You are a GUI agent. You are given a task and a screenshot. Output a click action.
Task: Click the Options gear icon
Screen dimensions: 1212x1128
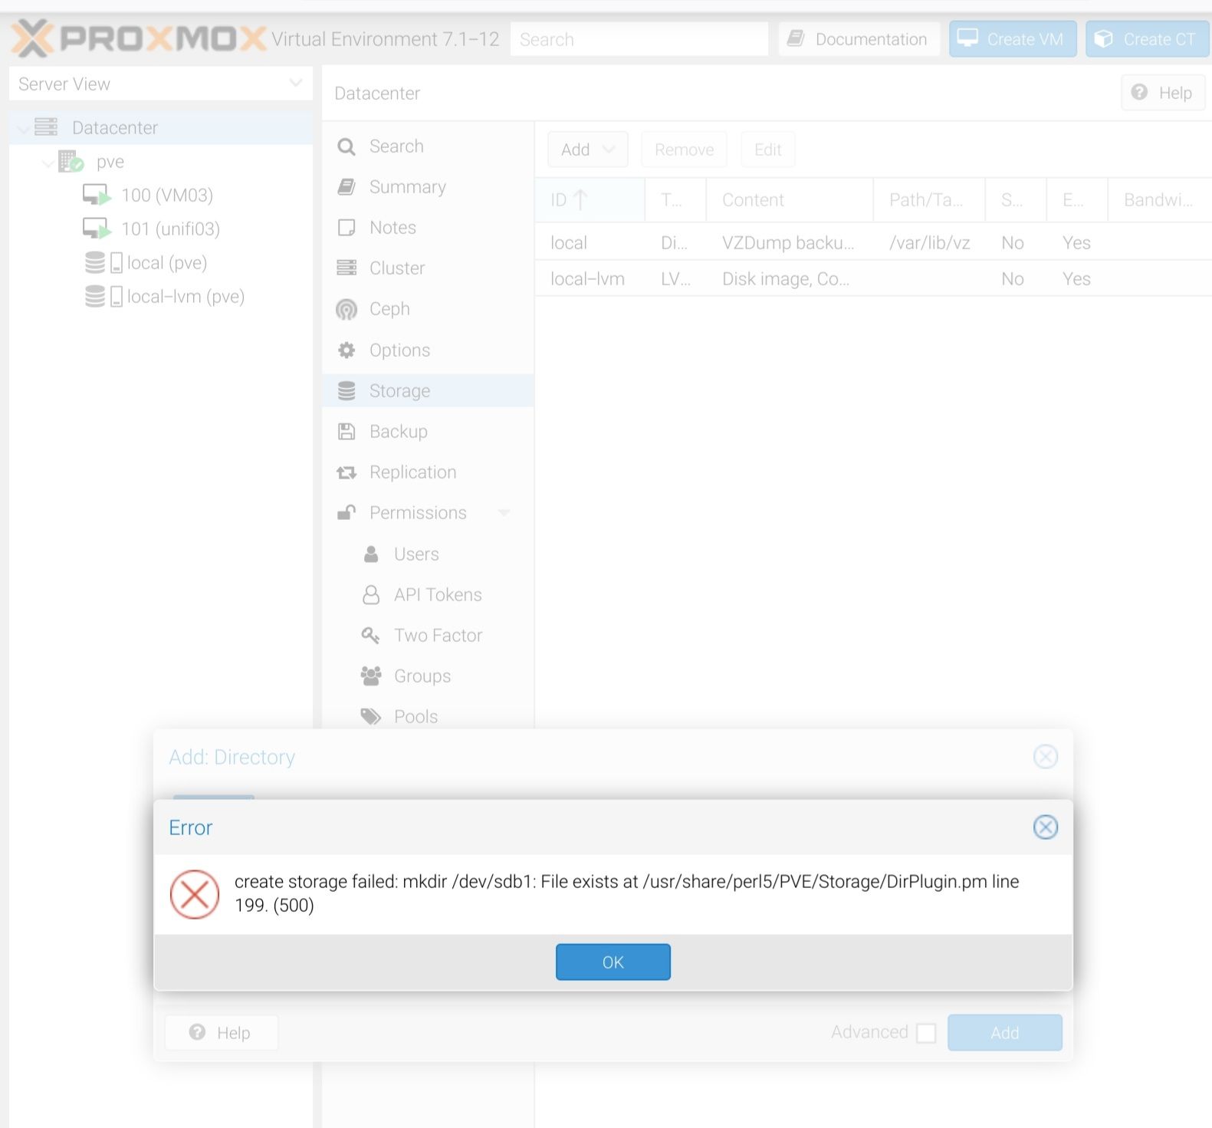point(347,350)
